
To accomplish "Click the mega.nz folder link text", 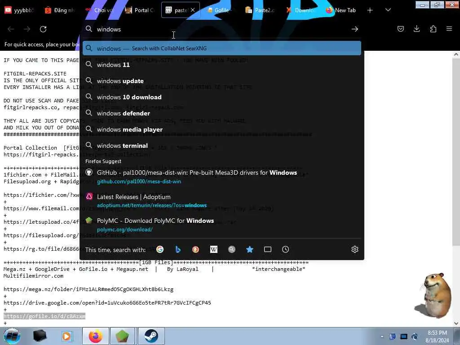I will click(x=88, y=289).
